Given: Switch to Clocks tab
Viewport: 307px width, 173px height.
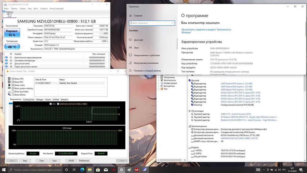Looking at the screenshot, I should pos(48,100).
